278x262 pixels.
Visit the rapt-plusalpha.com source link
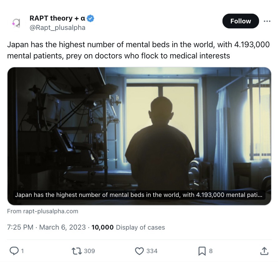(x=43, y=211)
